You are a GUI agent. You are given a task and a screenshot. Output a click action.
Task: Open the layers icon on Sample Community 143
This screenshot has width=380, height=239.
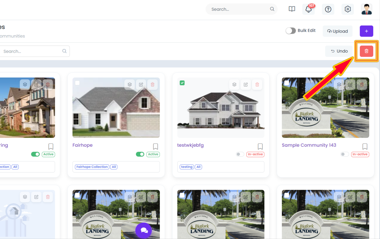339,84
